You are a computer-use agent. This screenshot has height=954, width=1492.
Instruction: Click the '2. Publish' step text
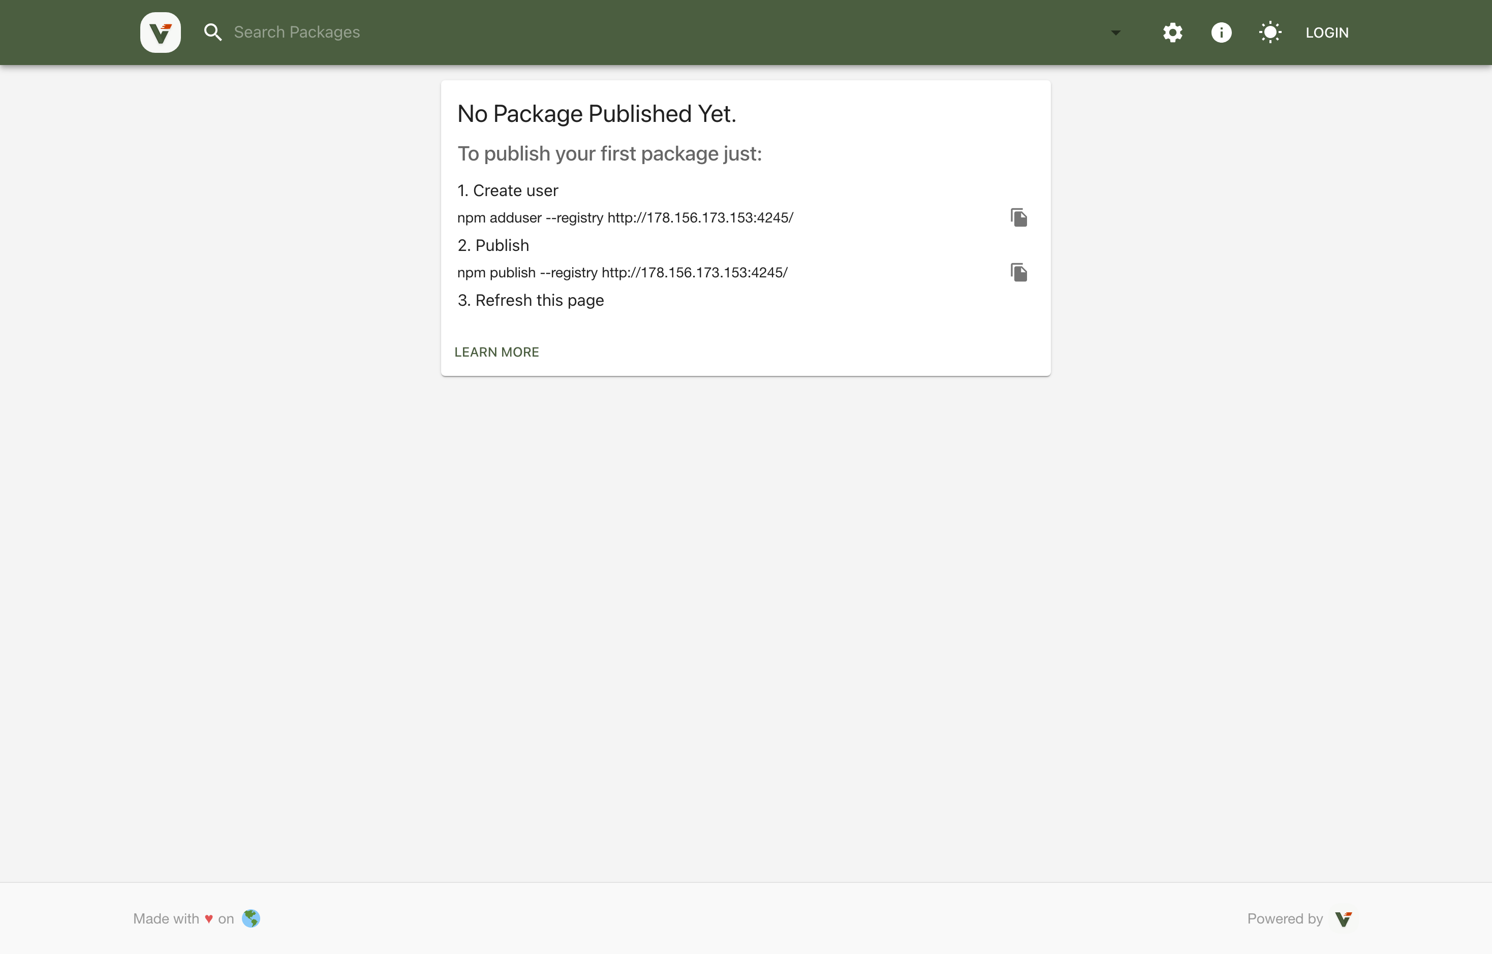(x=493, y=246)
